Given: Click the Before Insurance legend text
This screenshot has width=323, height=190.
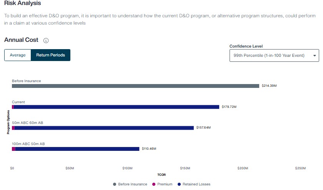Looking at the screenshot, I should pos(133,184).
